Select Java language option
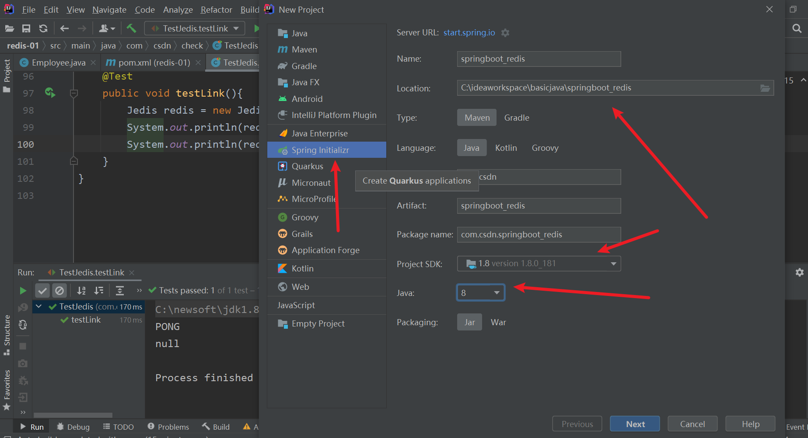The height and width of the screenshot is (438, 808). [x=471, y=148]
